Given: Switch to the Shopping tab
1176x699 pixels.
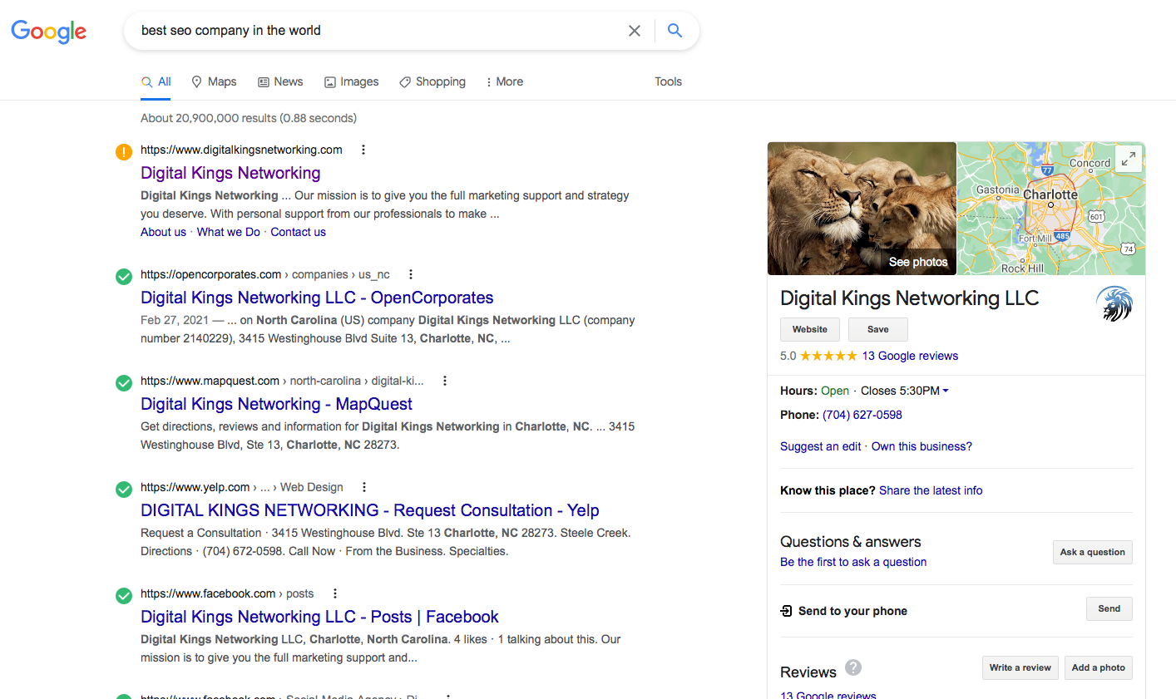Looking at the screenshot, I should [432, 81].
